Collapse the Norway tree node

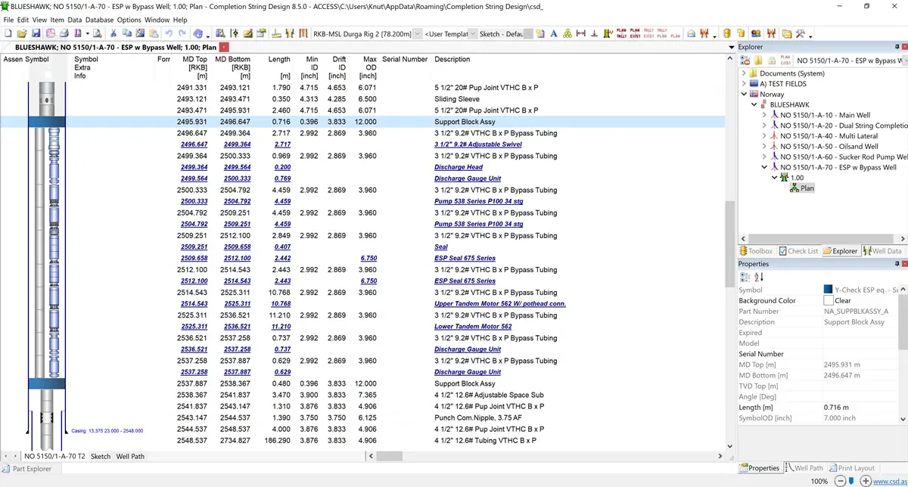(x=743, y=95)
